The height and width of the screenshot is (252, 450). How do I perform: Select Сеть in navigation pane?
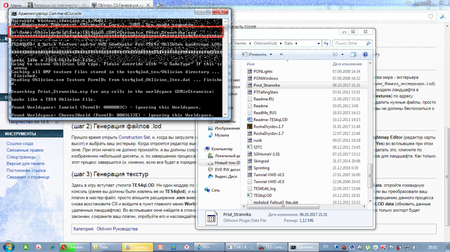pyautogui.click(x=215, y=190)
